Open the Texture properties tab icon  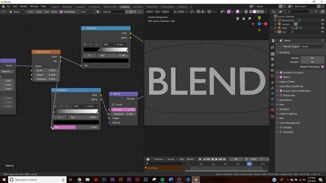(x=273, y=116)
